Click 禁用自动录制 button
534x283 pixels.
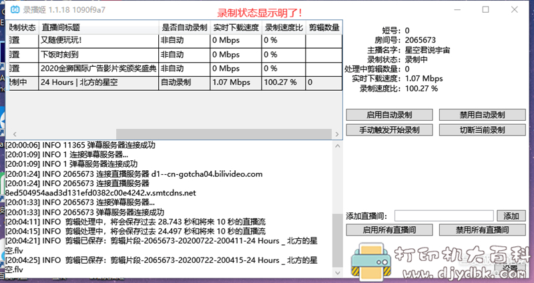[482, 115]
